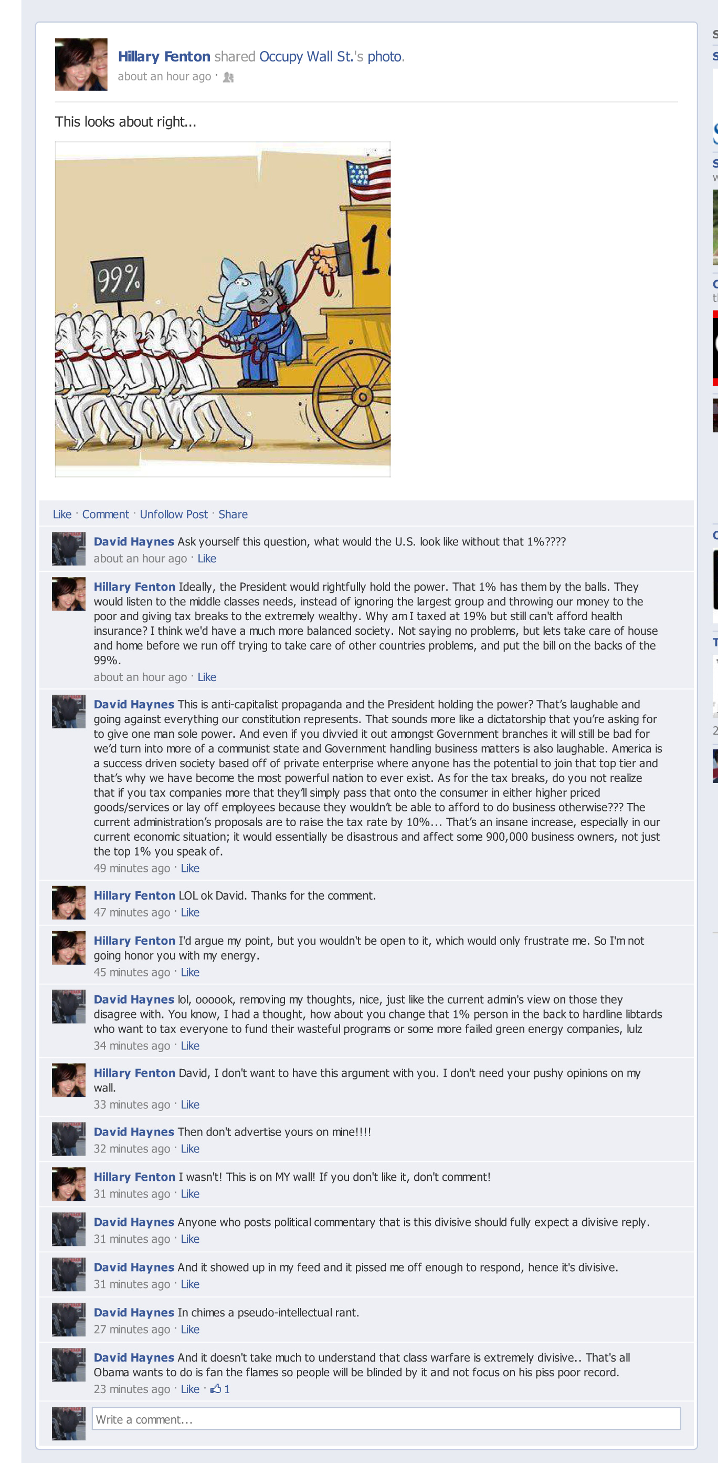
Task: Click David Haynes avatar on first comment
Action: pyautogui.click(x=69, y=548)
